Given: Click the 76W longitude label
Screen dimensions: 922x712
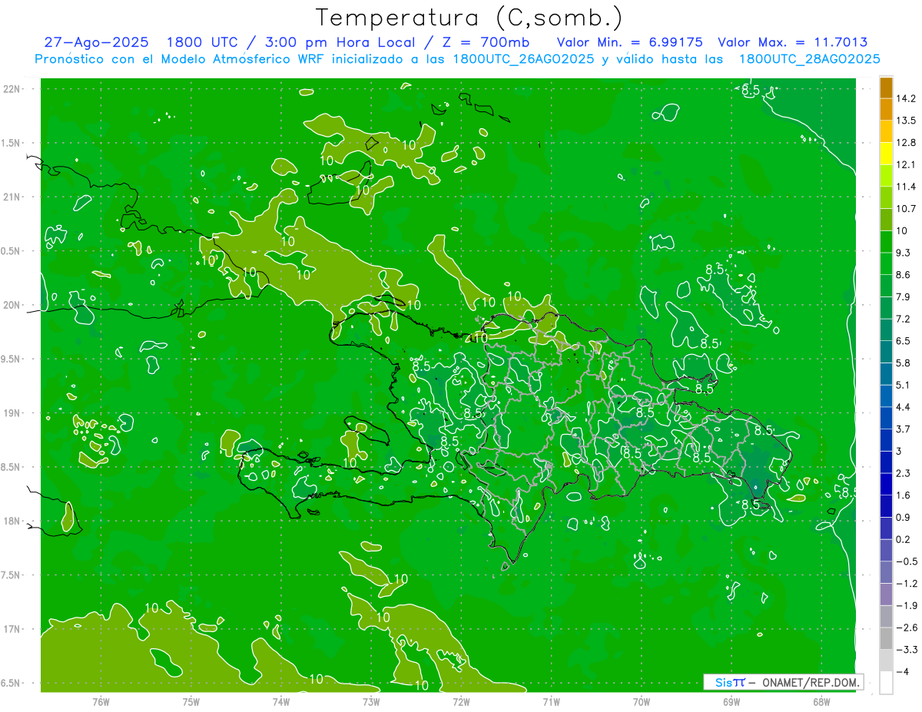Looking at the screenshot, I should pos(101,702).
